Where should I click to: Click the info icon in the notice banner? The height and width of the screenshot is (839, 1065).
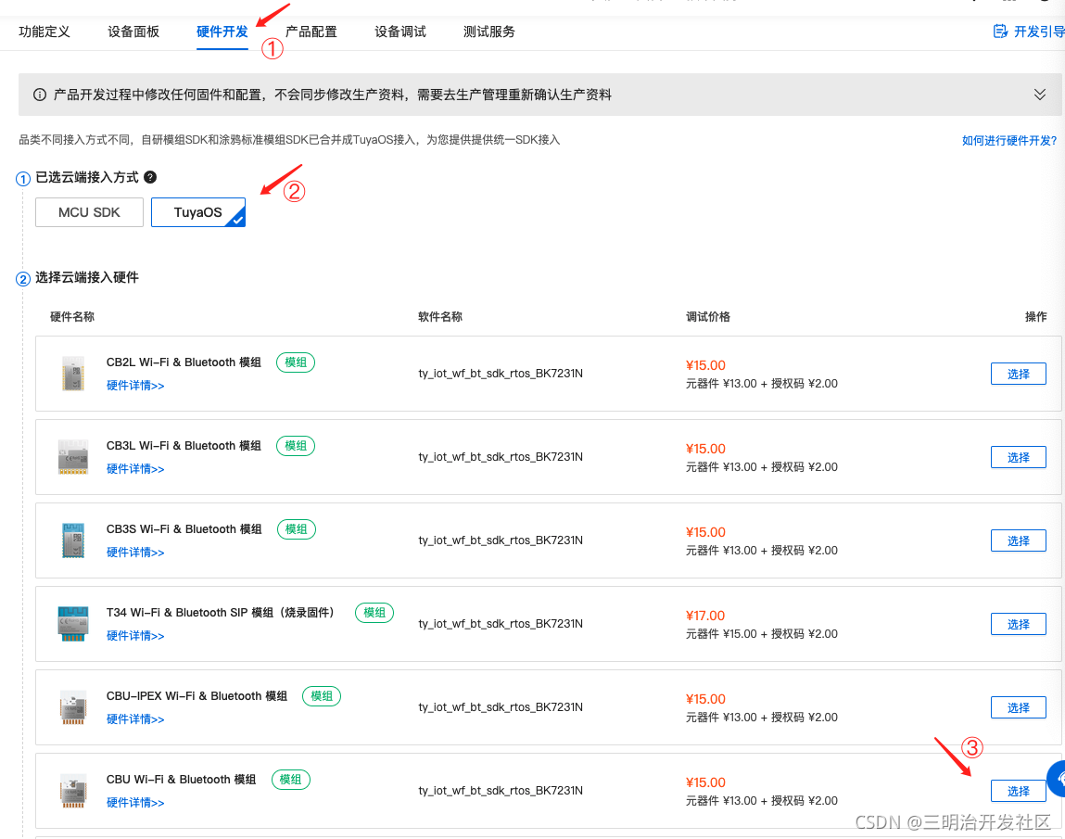[x=40, y=95]
